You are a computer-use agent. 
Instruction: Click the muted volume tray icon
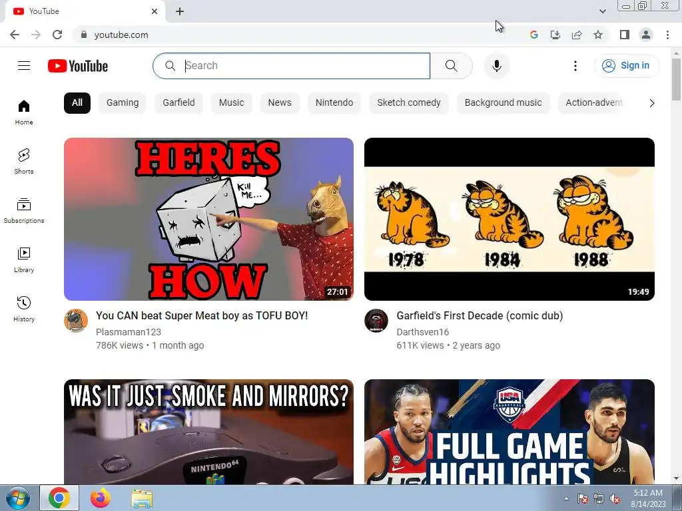(615, 499)
